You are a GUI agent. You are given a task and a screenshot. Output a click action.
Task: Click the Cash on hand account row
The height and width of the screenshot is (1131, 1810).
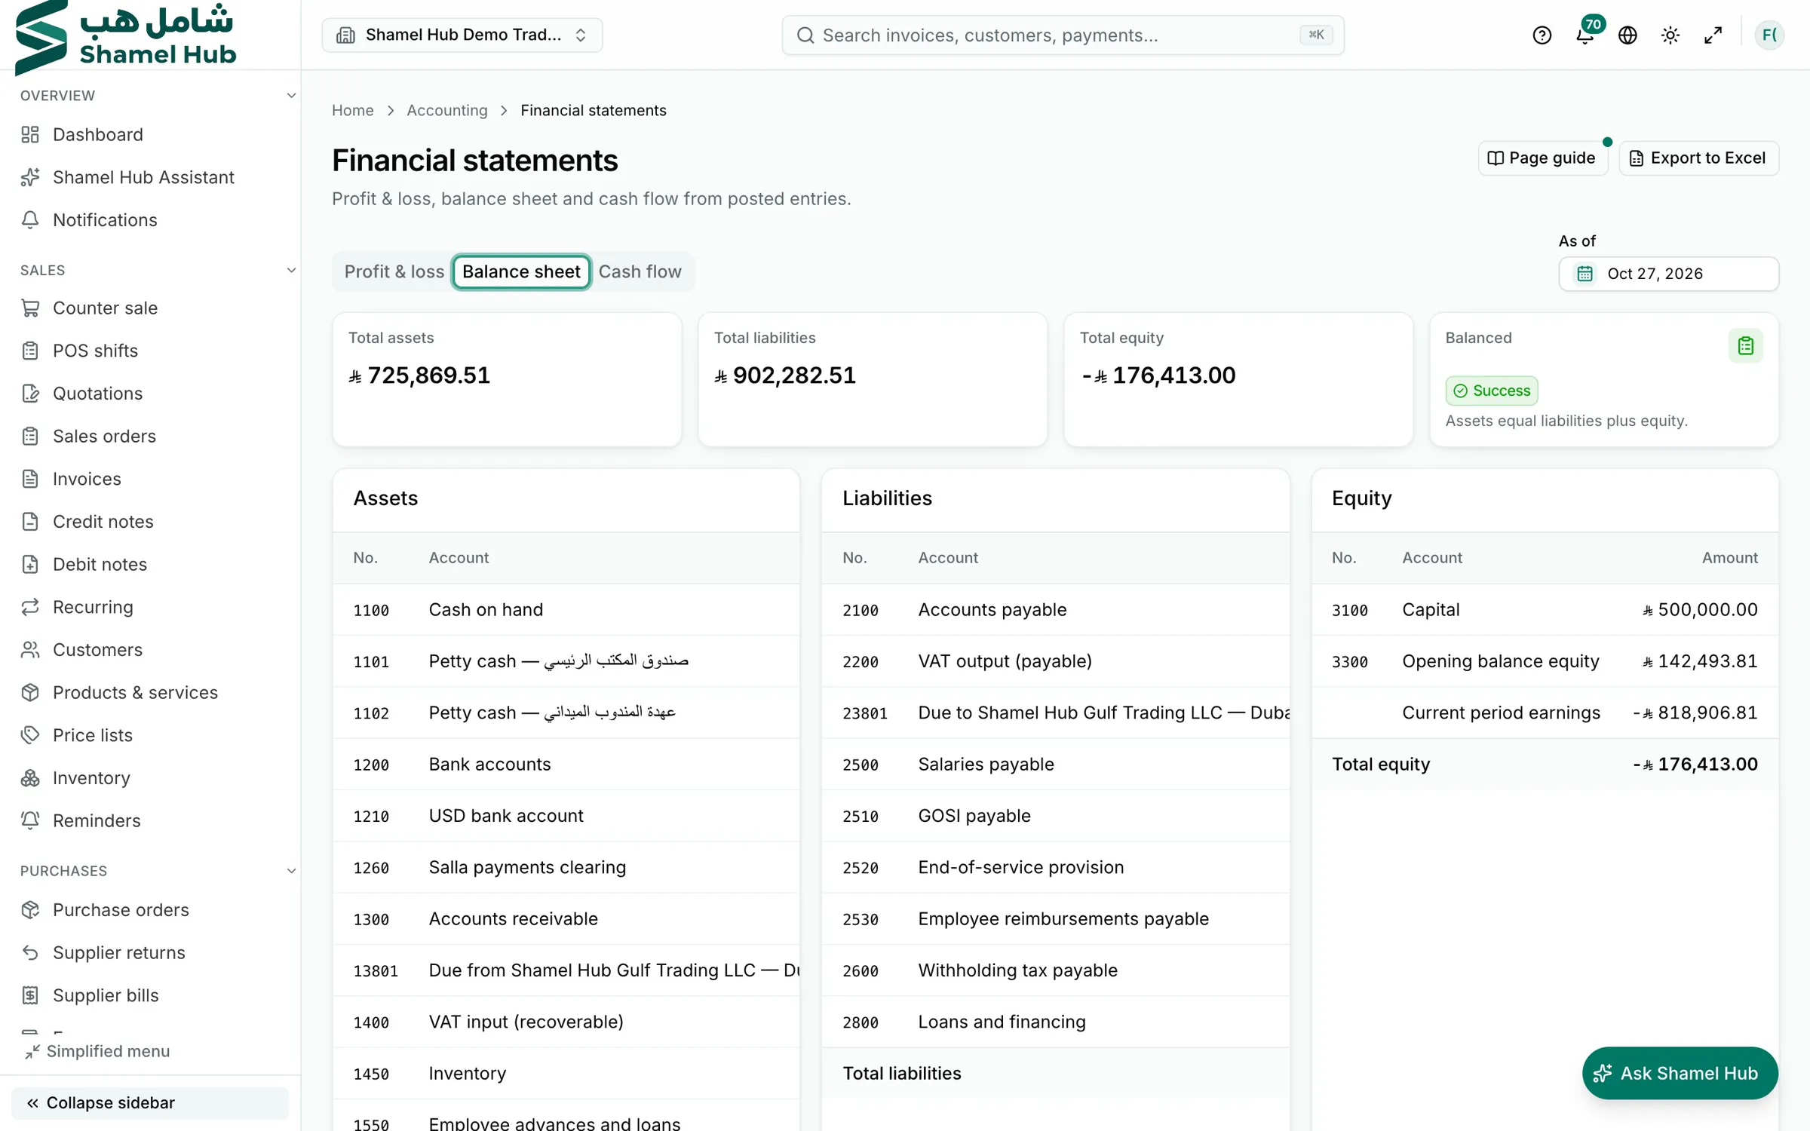[566, 609]
